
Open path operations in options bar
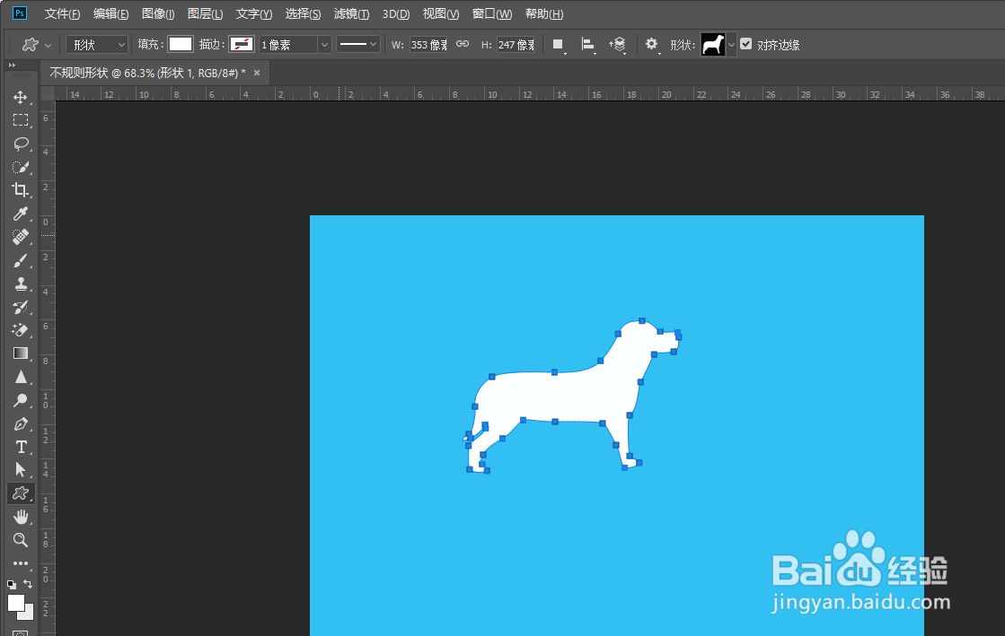tap(559, 44)
